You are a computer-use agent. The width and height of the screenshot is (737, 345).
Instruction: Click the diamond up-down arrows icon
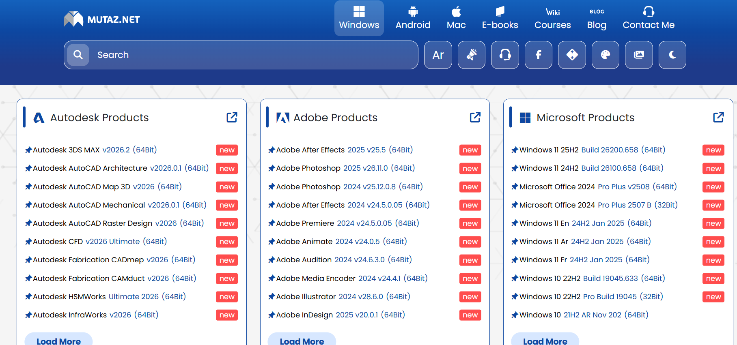click(572, 55)
